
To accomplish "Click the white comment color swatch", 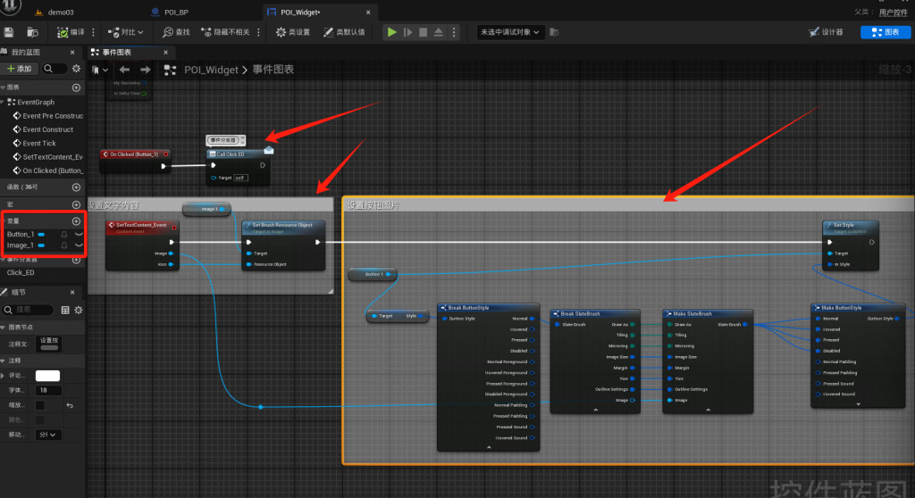I will click(x=47, y=376).
